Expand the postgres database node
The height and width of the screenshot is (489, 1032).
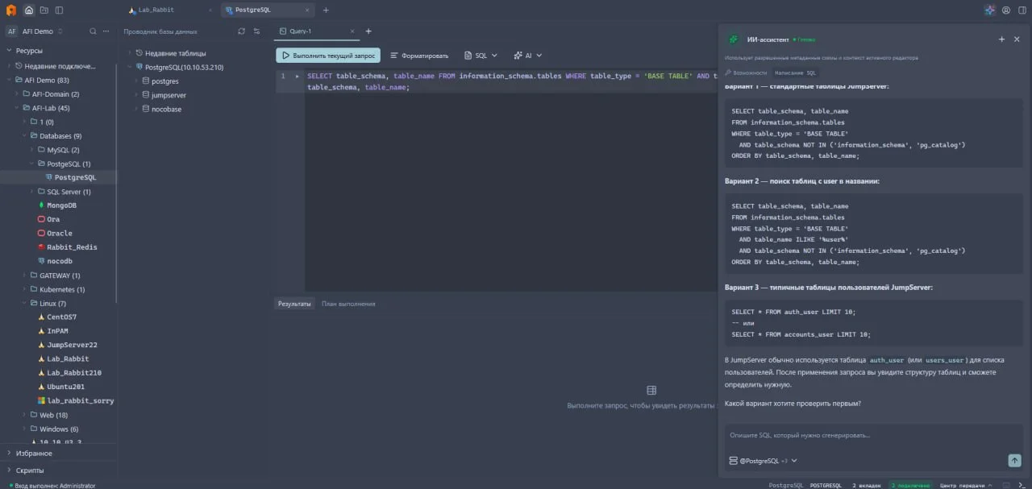[x=136, y=81]
